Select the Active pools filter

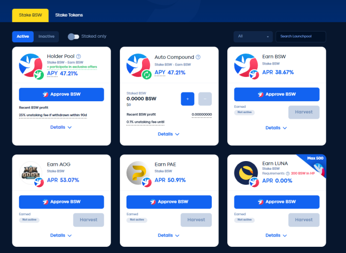tap(23, 37)
